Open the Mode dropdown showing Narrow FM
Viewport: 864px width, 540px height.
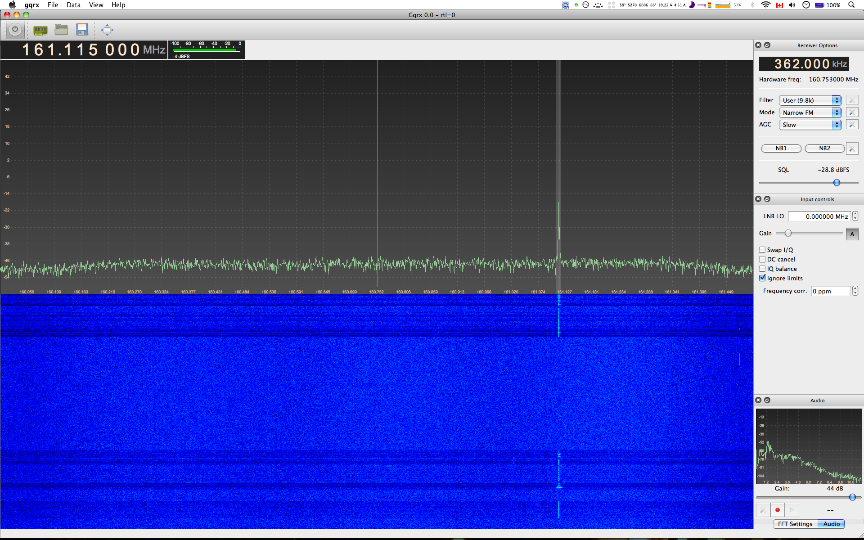click(x=810, y=112)
